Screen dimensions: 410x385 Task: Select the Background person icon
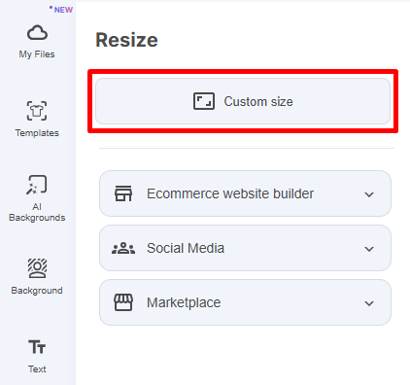point(37,268)
